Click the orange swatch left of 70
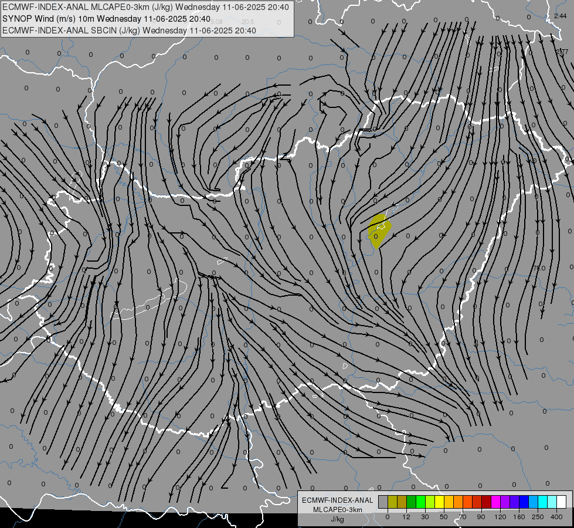Image resolution: width=574 pixels, height=528 pixels. tap(458, 502)
